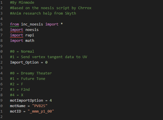The height and width of the screenshot is (120, 163).
Task: Click the 'Future Tone' comment
Action: coord(33,79)
